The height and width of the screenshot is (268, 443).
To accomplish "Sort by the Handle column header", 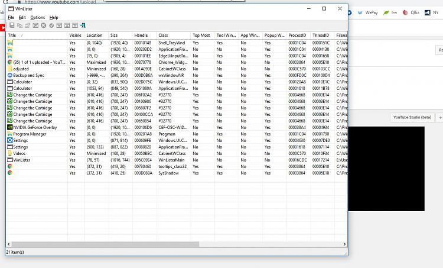I will 144,35.
